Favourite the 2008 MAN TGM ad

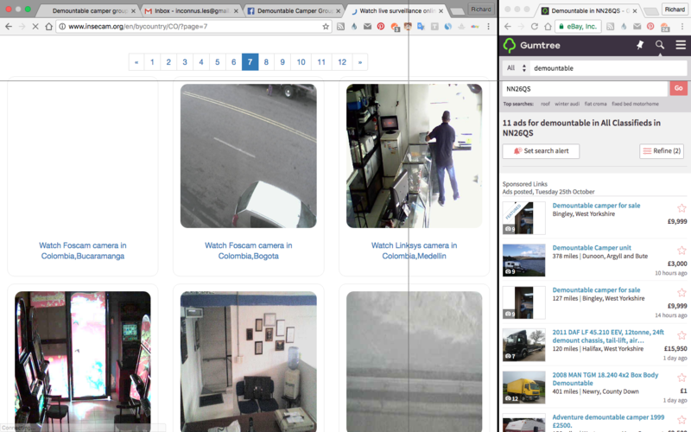[x=681, y=378]
